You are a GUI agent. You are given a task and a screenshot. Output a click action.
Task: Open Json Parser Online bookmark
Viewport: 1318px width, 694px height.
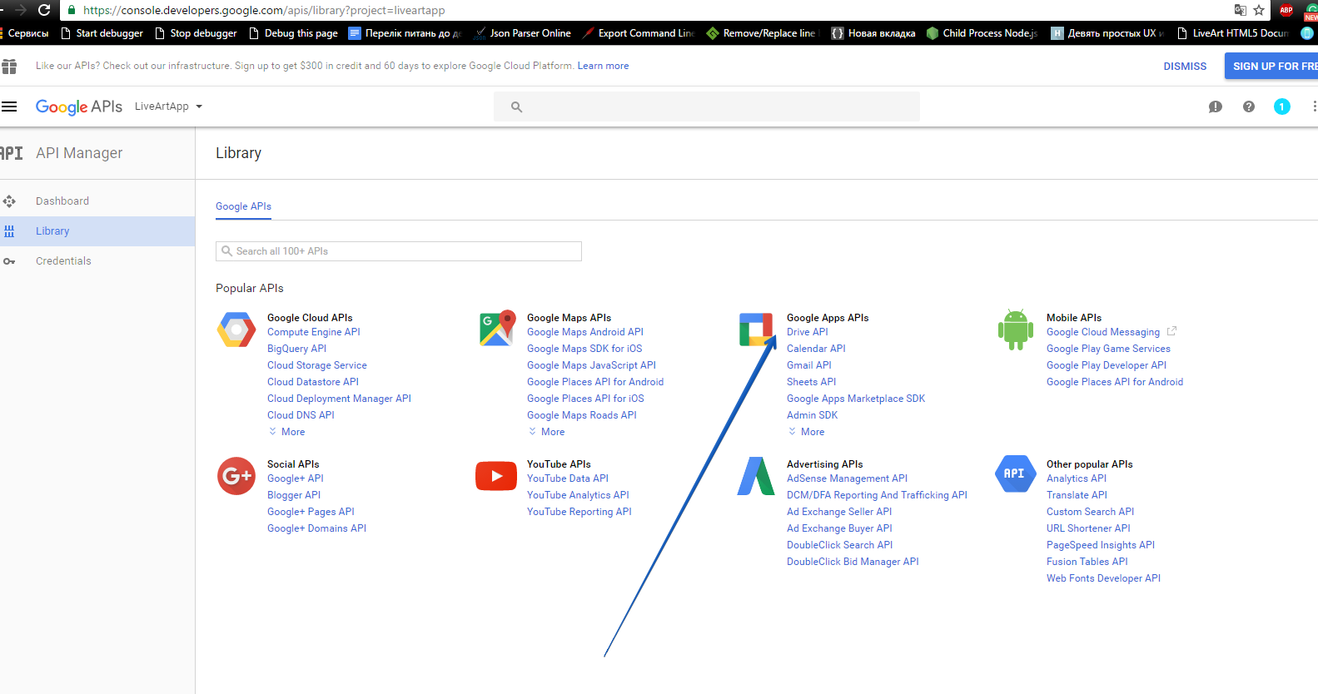pos(522,33)
